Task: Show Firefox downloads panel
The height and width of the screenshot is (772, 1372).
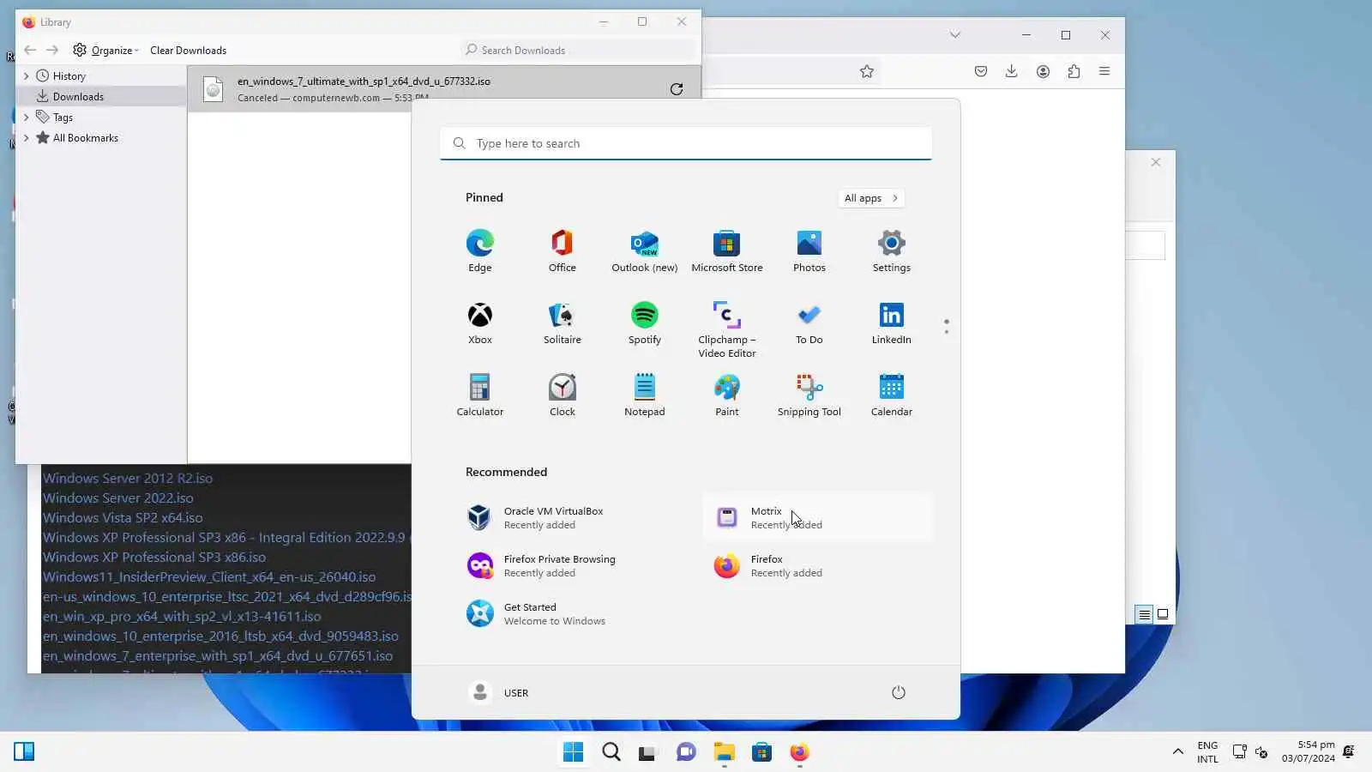Action: (x=1012, y=72)
